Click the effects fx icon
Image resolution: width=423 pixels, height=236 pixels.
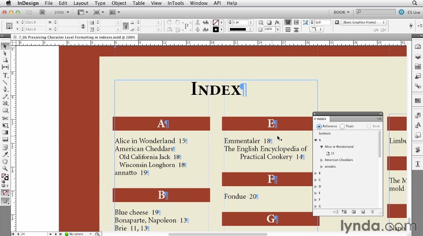click(x=277, y=22)
